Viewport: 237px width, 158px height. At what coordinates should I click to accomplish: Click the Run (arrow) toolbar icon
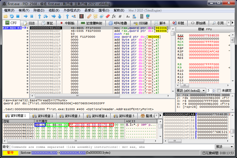click(x=25, y=16)
